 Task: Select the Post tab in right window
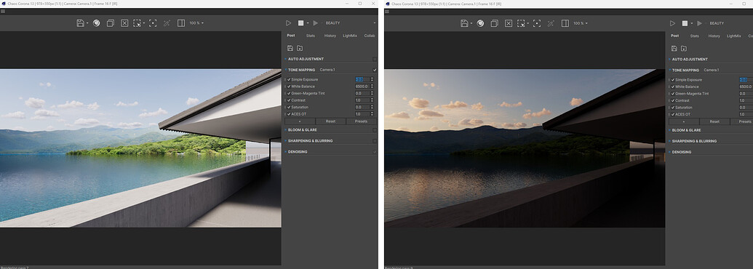click(674, 36)
